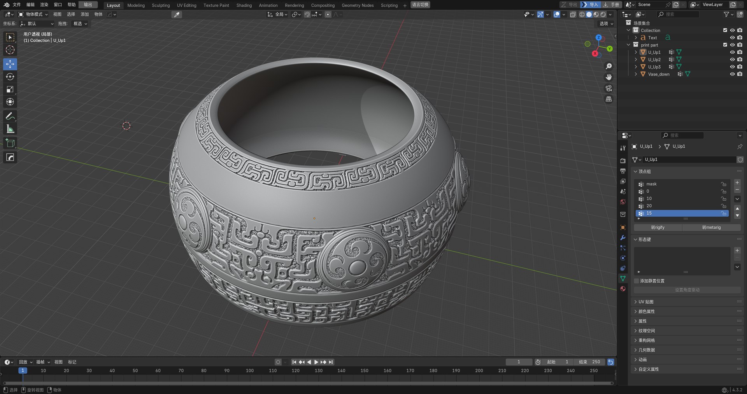Viewport: 747px width, 394px height.
Task: Click the 导入 button in top bar
Action: pyautogui.click(x=590, y=5)
